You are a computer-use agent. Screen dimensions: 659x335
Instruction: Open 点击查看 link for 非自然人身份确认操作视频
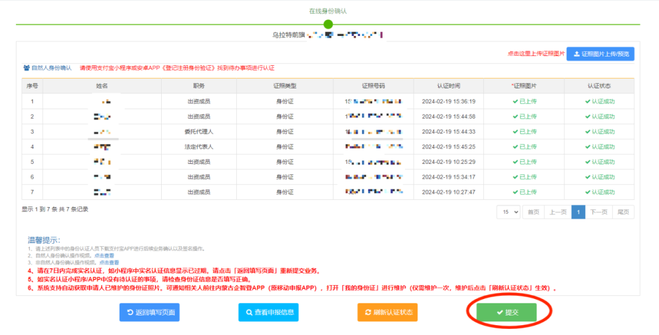click(x=109, y=263)
